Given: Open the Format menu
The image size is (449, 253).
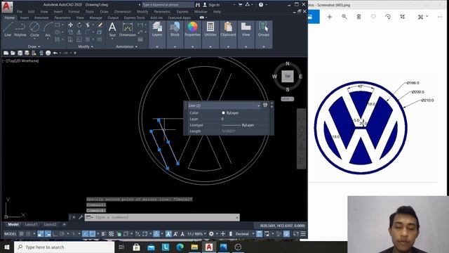Looking at the screenshot, I should point(74,12).
